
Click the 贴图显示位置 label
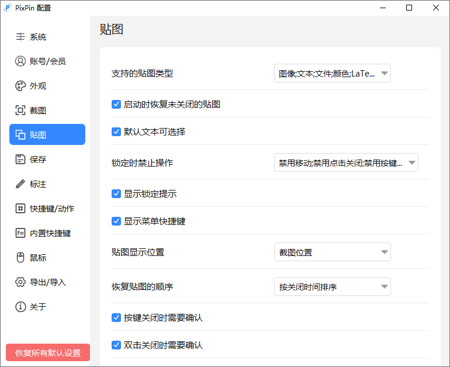click(x=138, y=252)
